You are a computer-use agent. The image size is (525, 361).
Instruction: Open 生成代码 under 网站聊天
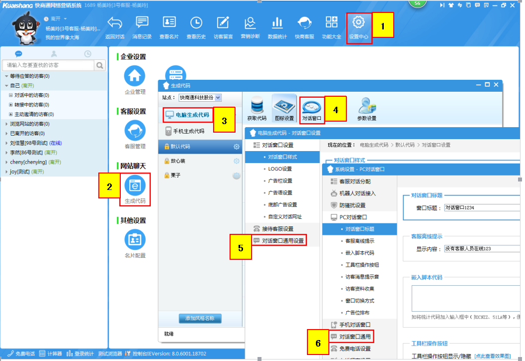click(x=135, y=189)
